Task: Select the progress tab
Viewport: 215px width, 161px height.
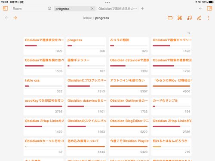Action: coord(74,9)
